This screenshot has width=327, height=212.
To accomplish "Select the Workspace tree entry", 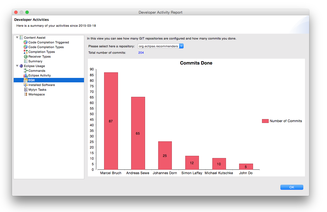I will [37, 94].
